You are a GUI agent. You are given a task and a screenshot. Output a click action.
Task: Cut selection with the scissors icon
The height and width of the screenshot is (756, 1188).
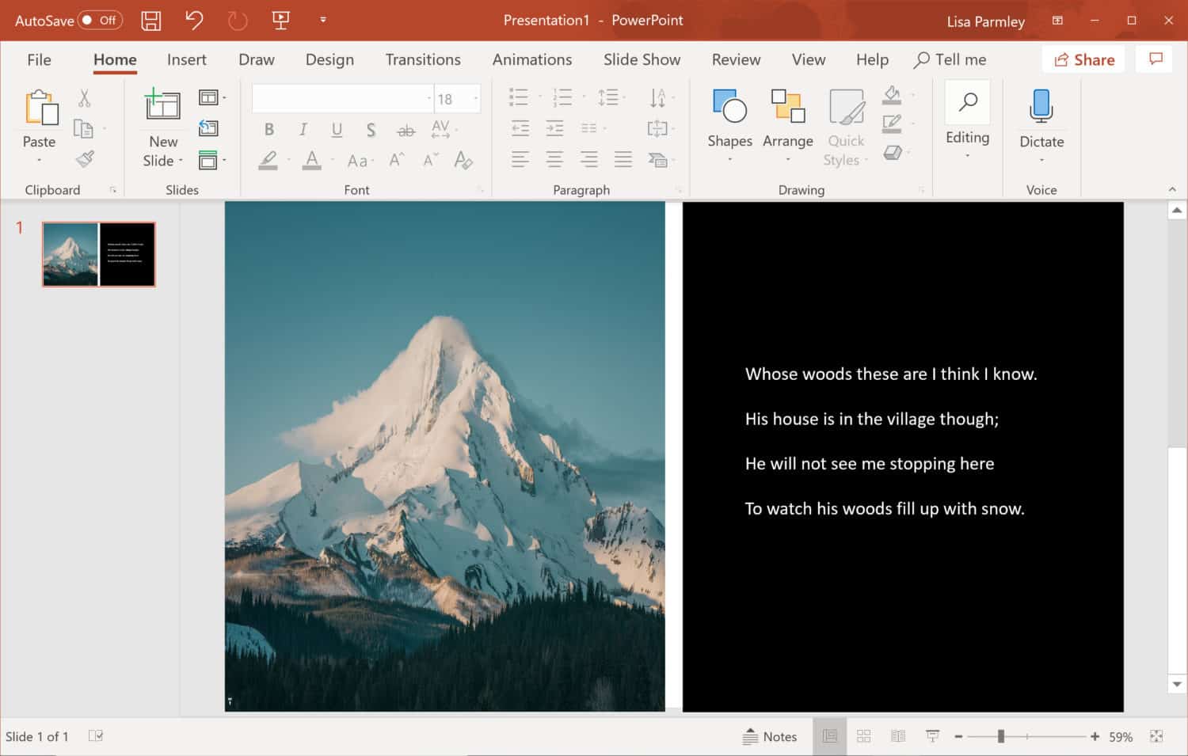tap(84, 98)
